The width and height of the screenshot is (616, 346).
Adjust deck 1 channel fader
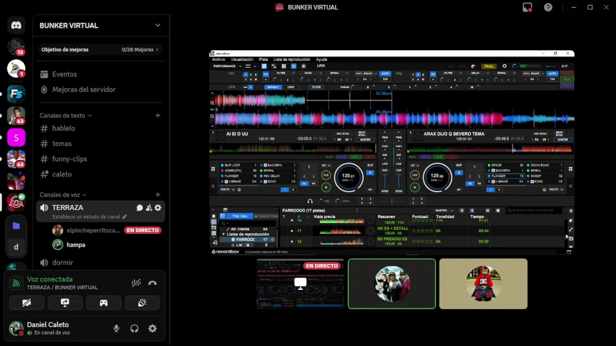pyautogui.click(x=385, y=181)
